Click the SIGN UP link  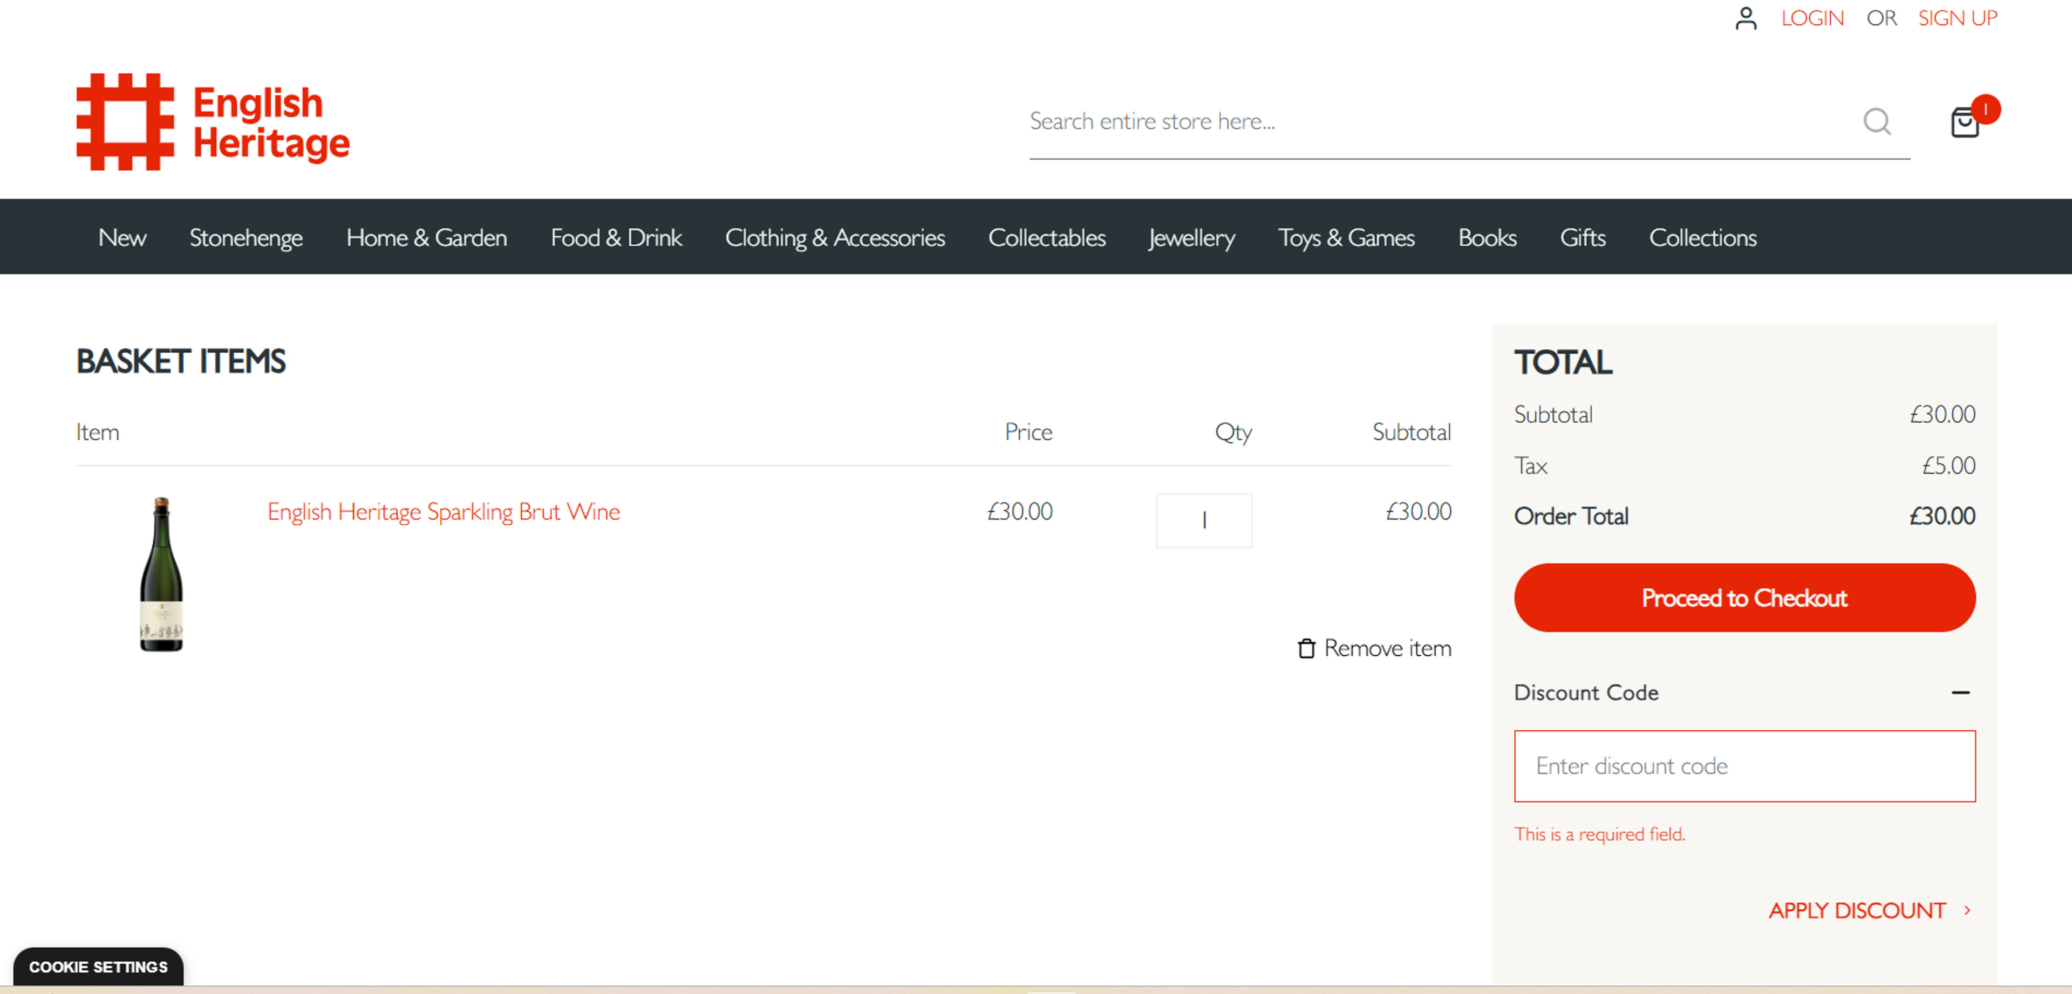[x=1957, y=18]
